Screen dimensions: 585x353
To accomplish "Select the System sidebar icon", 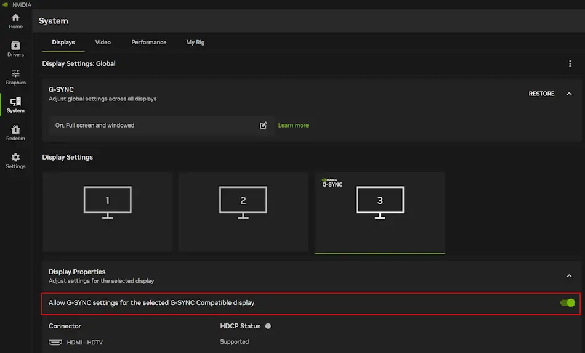I will coord(15,104).
